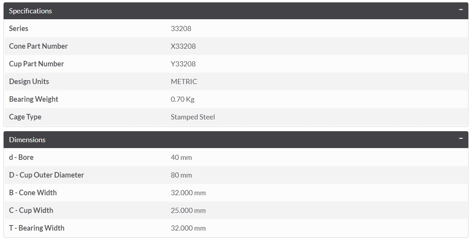The width and height of the screenshot is (470, 240).
Task: Click the D - Cup Outer Diameter label
Action: point(46,175)
